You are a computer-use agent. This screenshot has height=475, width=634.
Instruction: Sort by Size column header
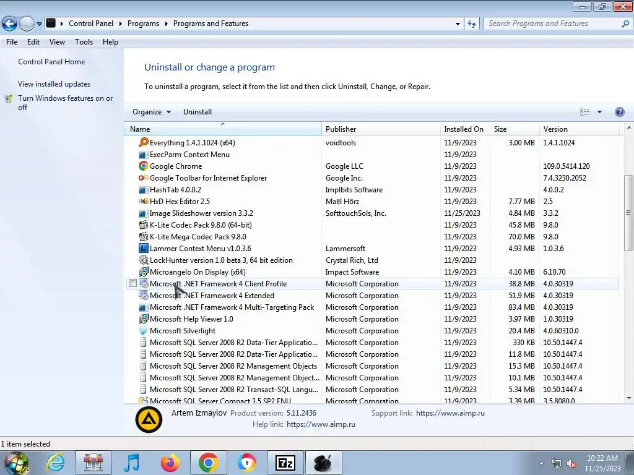click(515, 129)
